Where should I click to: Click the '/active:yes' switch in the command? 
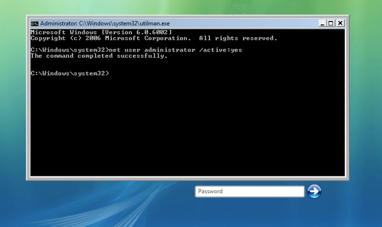pyautogui.click(x=222, y=50)
